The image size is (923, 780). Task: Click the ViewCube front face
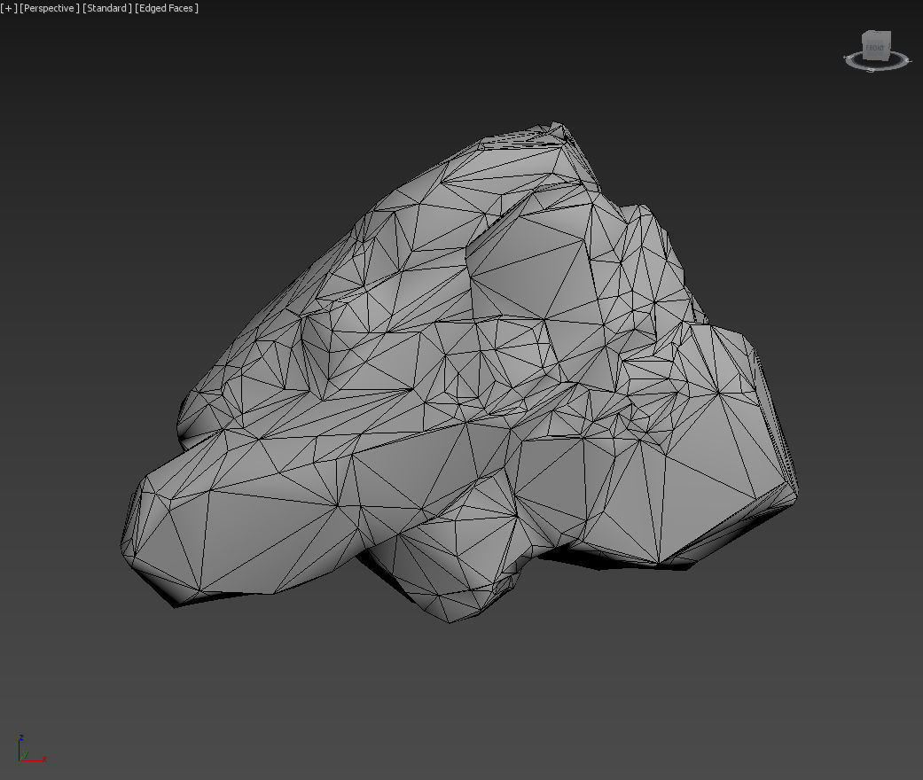875,47
